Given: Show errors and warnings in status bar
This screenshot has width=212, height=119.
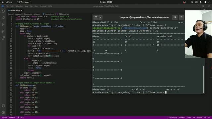Looking at the screenshot, I should [21, 118].
